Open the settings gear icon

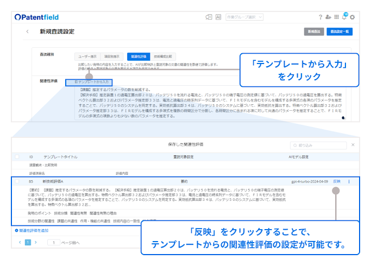tap(353, 17)
